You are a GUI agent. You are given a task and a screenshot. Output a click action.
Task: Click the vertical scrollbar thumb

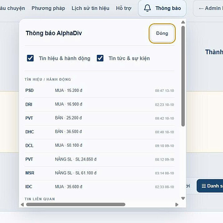[183, 76]
